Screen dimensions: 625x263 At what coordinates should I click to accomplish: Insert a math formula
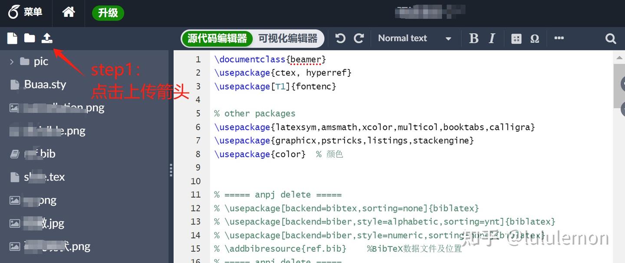[516, 39]
